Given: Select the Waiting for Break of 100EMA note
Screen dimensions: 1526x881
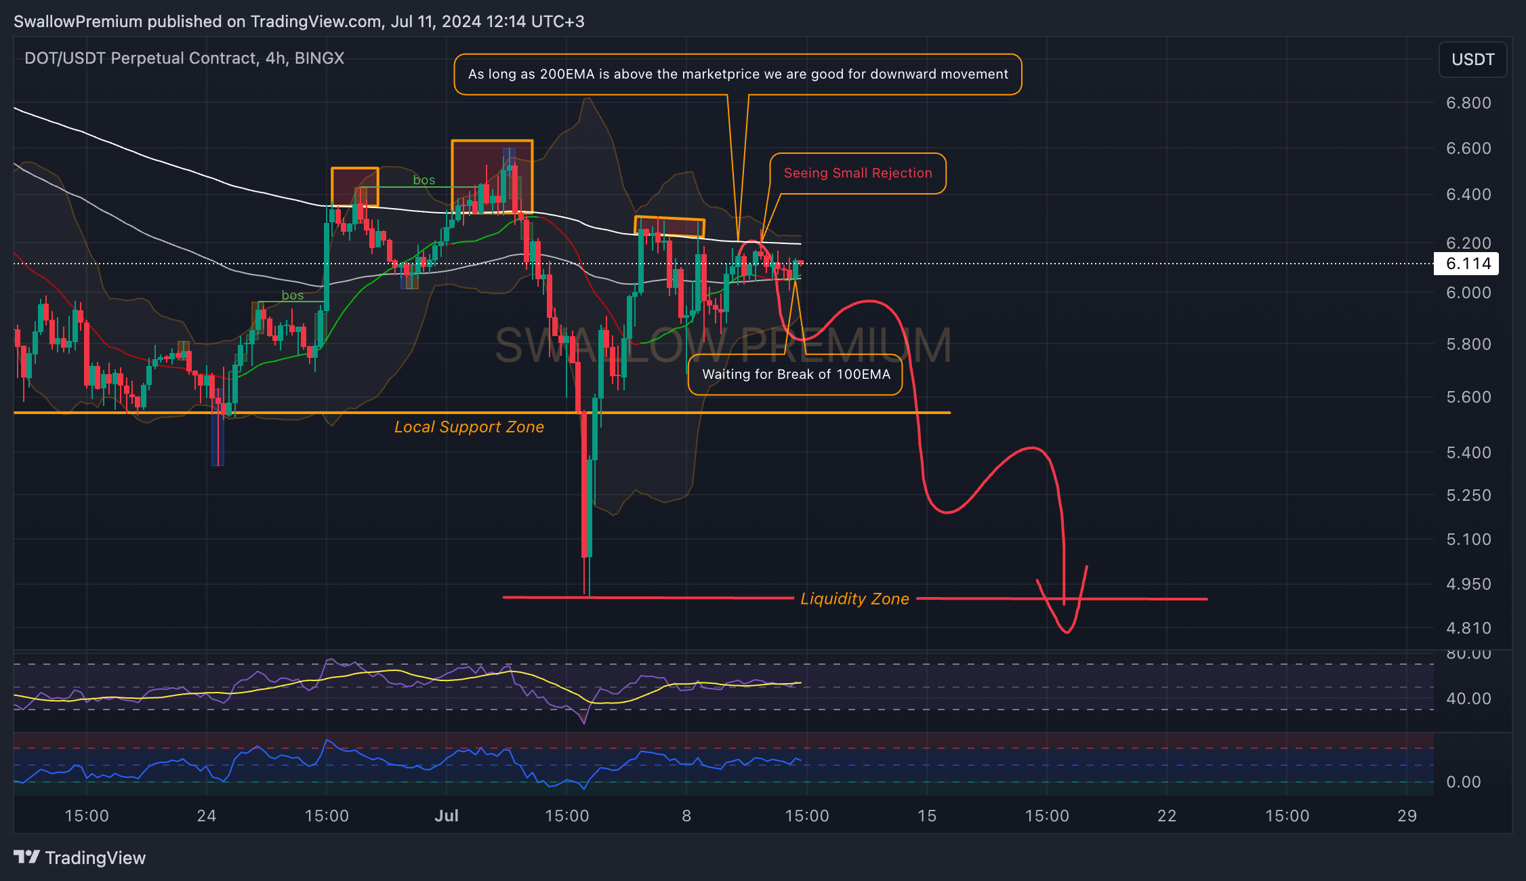Looking at the screenshot, I should (x=796, y=375).
